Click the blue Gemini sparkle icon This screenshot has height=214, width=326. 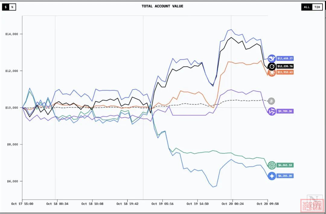(272, 176)
